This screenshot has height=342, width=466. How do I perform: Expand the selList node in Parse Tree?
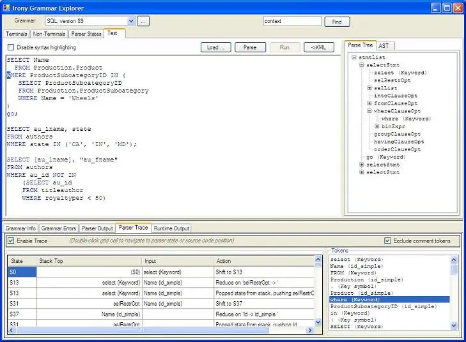click(369, 88)
